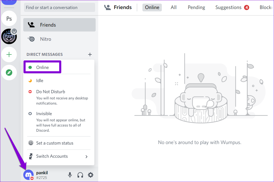
Task: Open User Settings gear
Action: coord(90,175)
